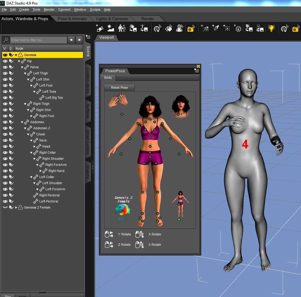301x297 pixels.
Task: Click the Viewport tab
Action: (x=106, y=38)
